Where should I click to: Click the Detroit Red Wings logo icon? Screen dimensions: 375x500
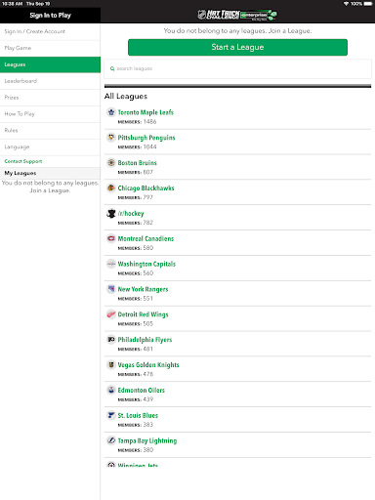pos(111,314)
